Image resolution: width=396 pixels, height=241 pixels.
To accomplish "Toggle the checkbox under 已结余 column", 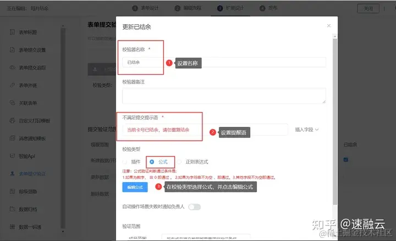I will 346,160.
